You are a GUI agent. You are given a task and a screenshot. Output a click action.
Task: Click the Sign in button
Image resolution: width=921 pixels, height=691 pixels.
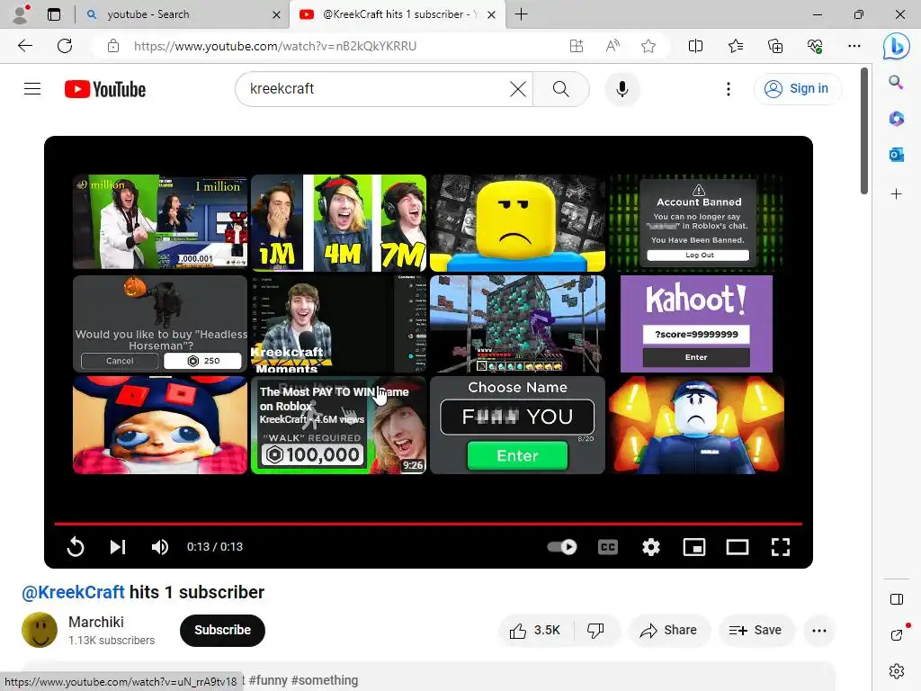point(797,89)
